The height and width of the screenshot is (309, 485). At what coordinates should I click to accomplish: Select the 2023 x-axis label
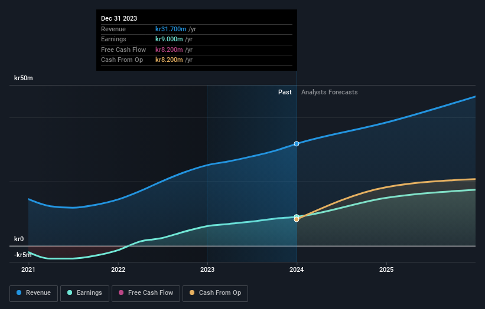[x=207, y=270]
